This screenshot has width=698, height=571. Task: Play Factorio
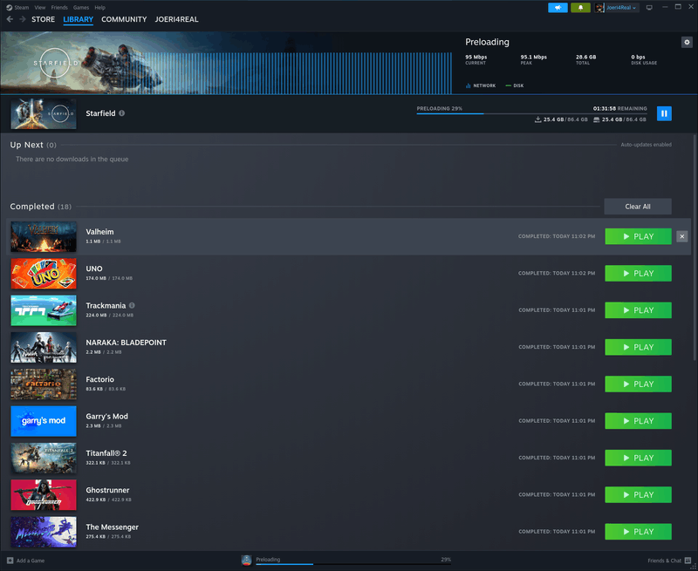point(638,384)
